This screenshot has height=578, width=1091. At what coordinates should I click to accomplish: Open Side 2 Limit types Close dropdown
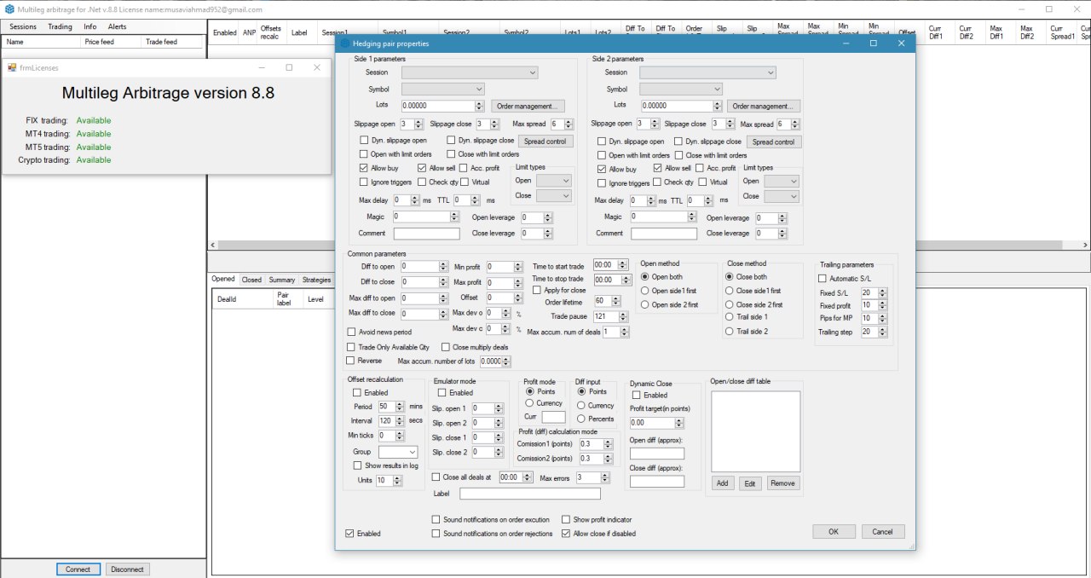coord(782,196)
